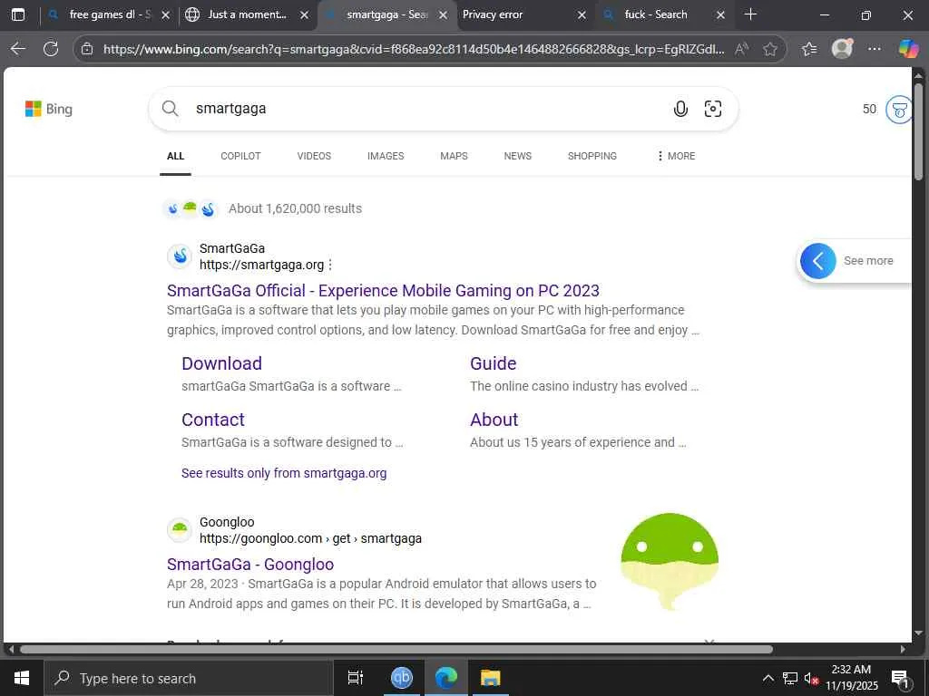The width and height of the screenshot is (929, 696).
Task: Switch to 'Privacy error' browser tab
Action: coord(514,14)
